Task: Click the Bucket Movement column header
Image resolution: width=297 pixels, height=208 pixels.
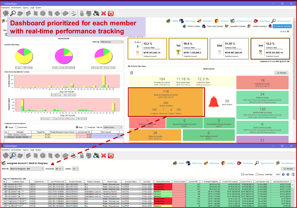Action: coord(163,181)
